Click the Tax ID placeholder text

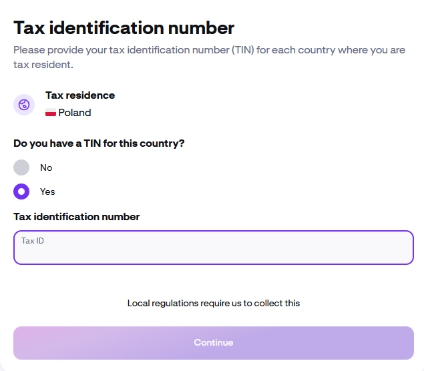click(x=33, y=241)
